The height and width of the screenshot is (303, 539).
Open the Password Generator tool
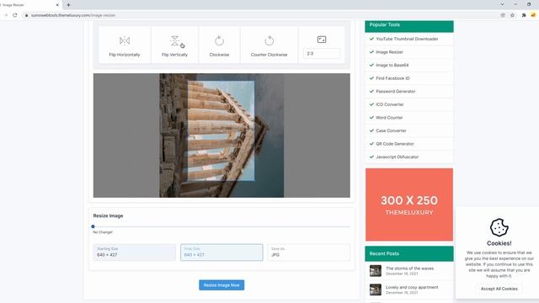coord(396,92)
